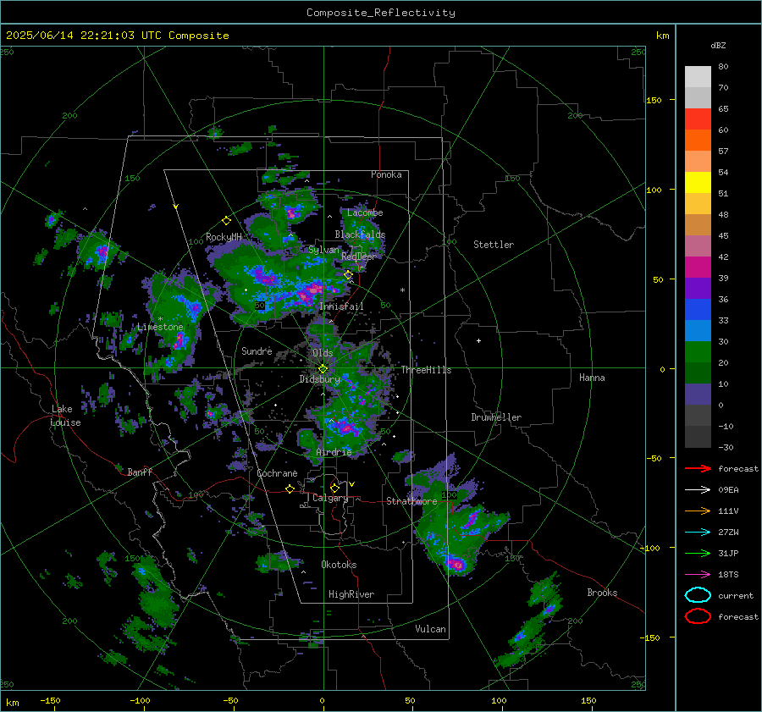
Task: Click the red forecast ellipse legend icon
Action: 698,616
